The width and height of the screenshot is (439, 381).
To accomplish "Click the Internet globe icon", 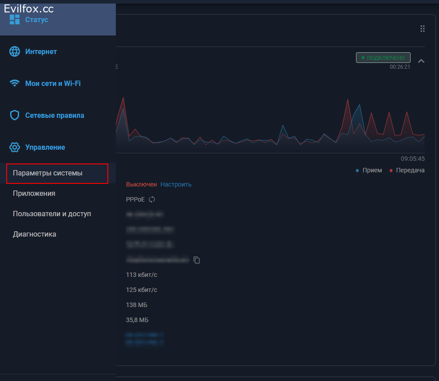I will (15, 51).
